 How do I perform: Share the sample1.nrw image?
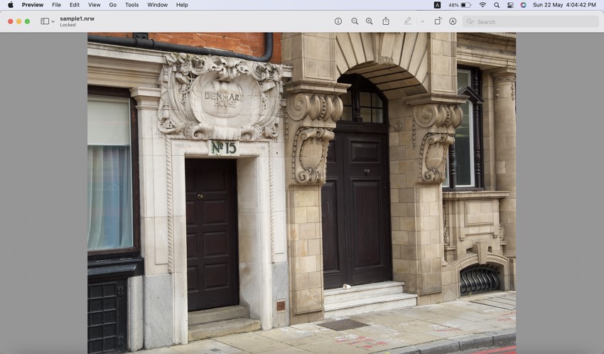pos(386,21)
